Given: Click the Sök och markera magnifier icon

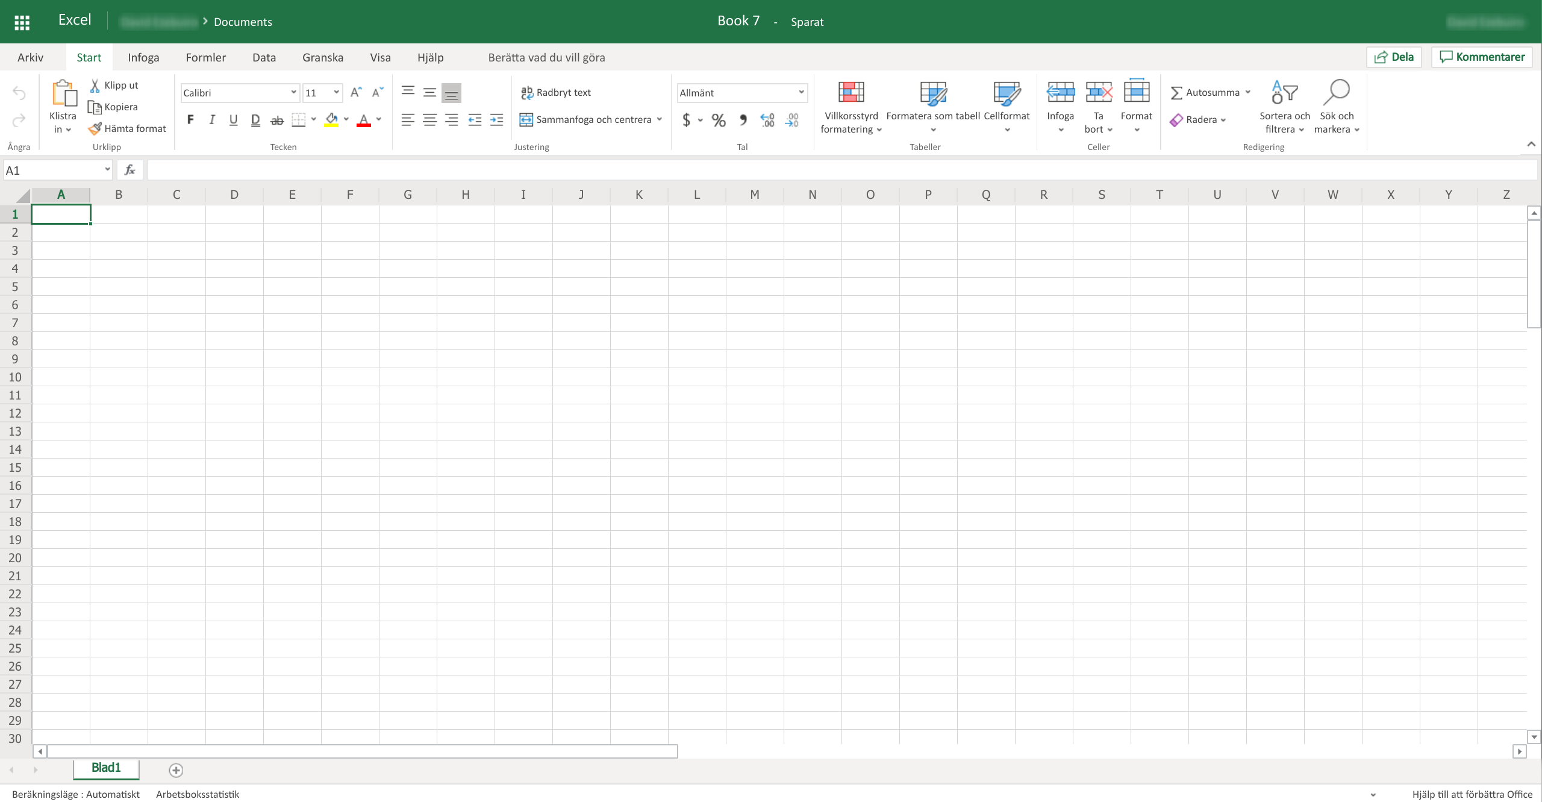Looking at the screenshot, I should pyautogui.click(x=1336, y=93).
